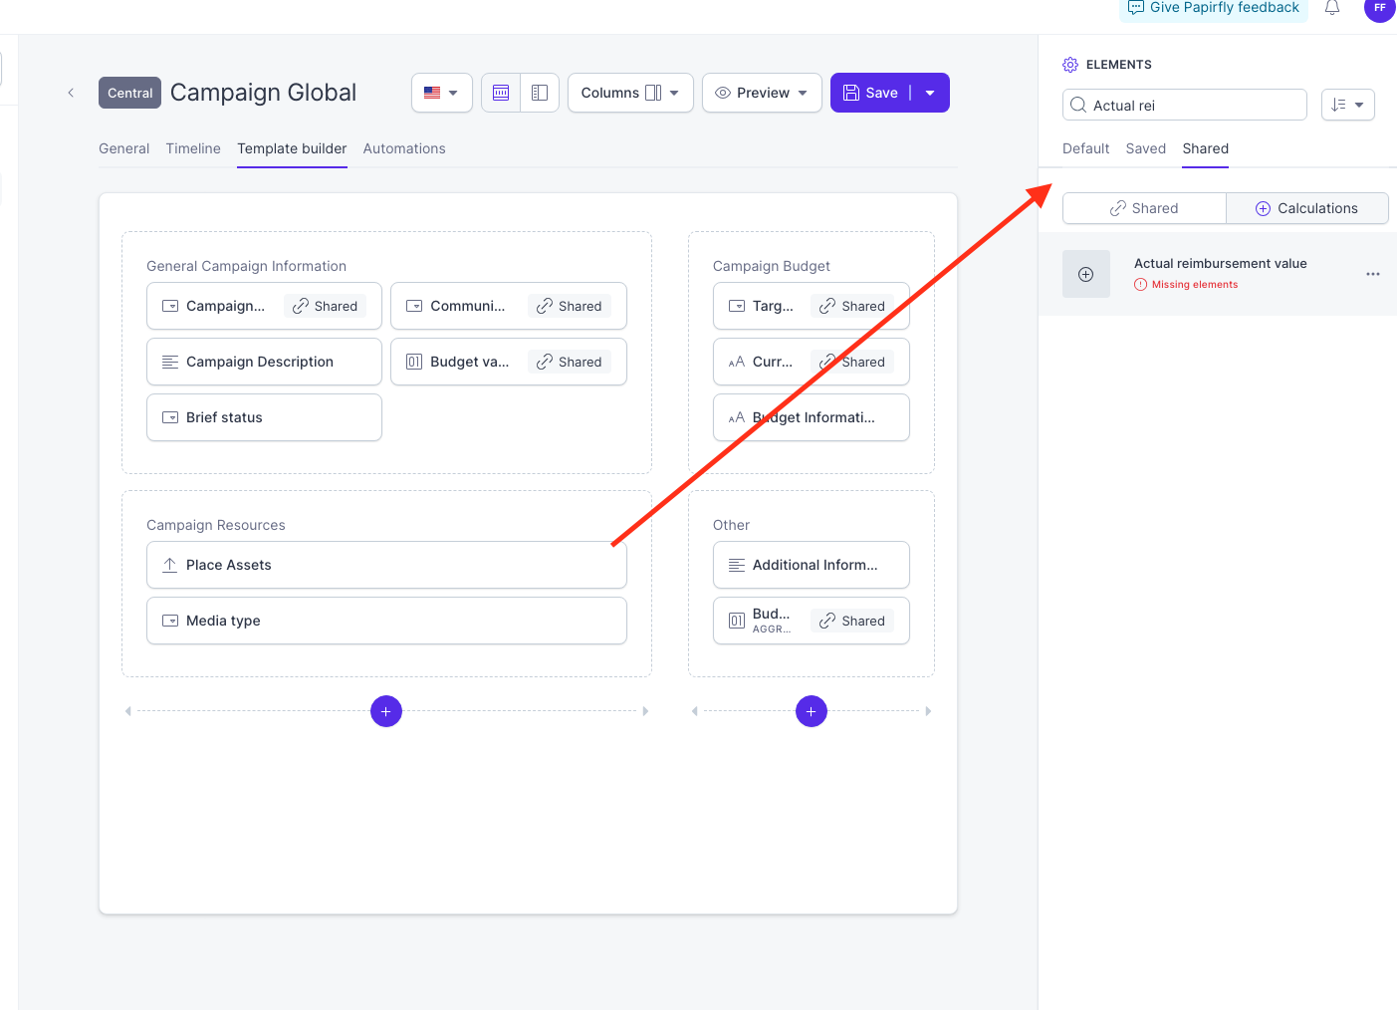
Task: Click the Campaign Resources section heading
Action: point(215,525)
